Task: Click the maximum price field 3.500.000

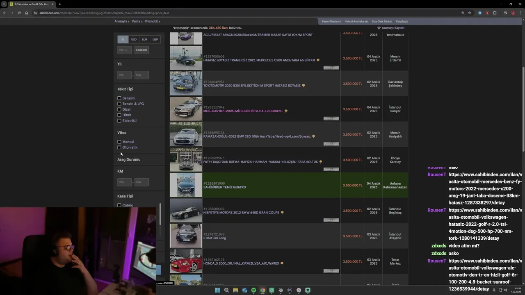Action: [142, 50]
